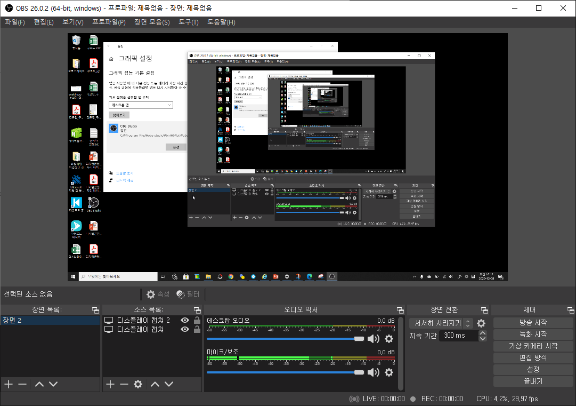Select the 디스플레이 캡쳐 2 source row
Image resolution: width=576 pixels, height=406 pixels.
pyautogui.click(x=152, y=320)
